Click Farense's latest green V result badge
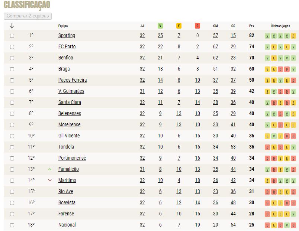The width and height of the screenshot is (299, 231). click(x=293, y=214)
